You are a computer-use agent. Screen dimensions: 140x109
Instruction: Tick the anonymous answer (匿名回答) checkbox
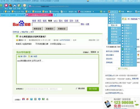(77, 89)
